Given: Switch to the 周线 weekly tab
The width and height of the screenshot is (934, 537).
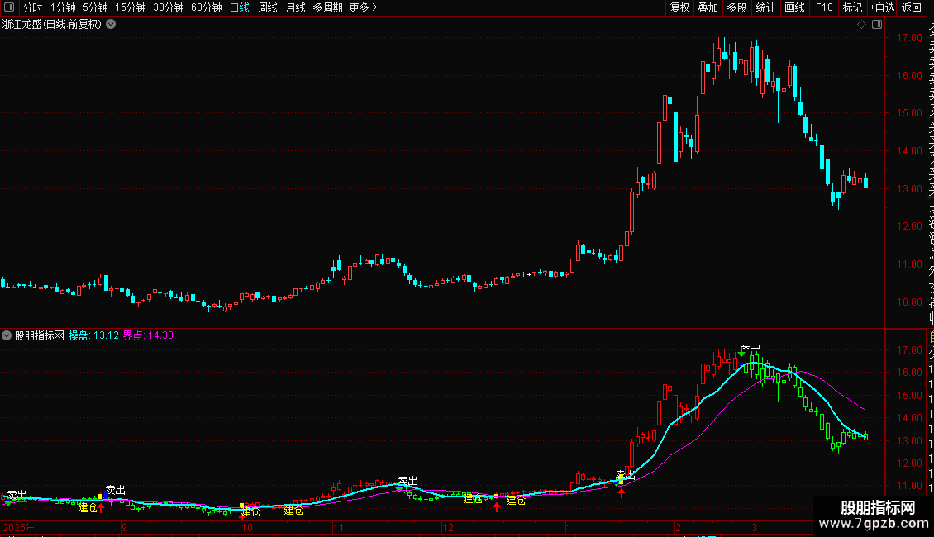Looking at the screenshot, I should click(268, 7).
